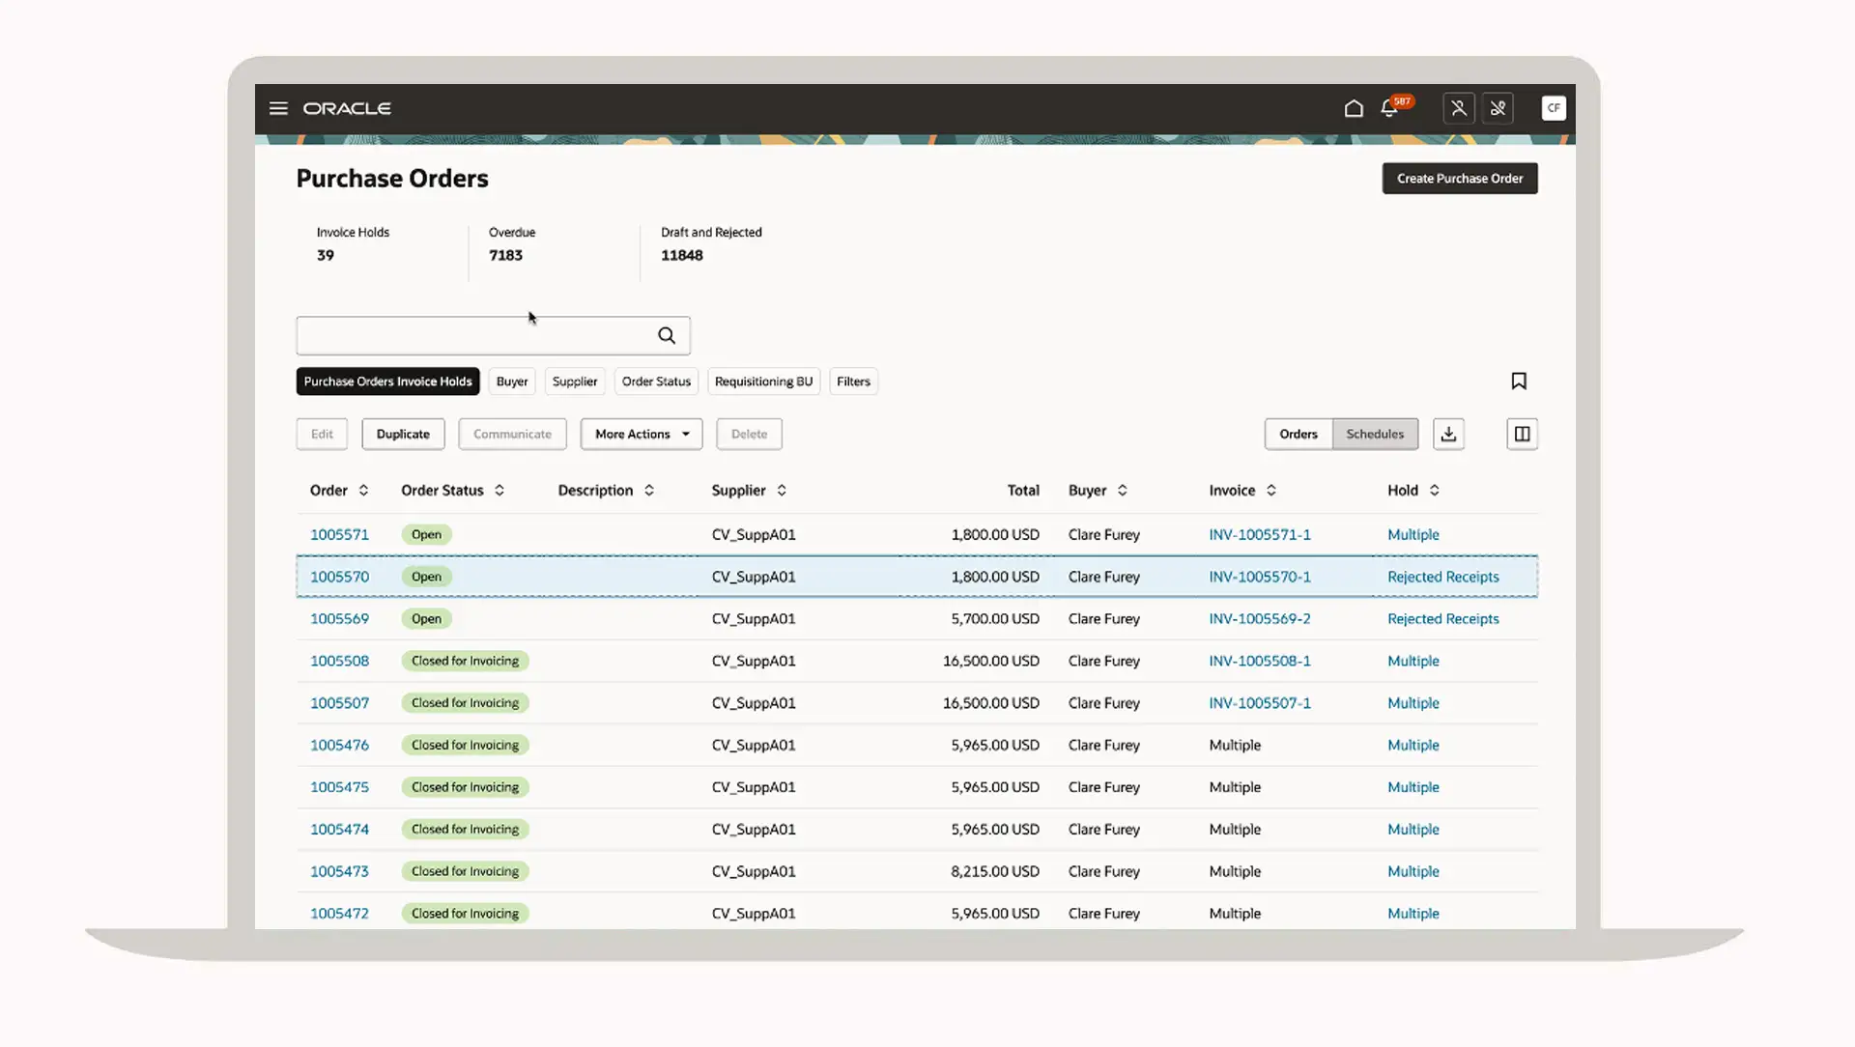Open notifications bell with 587 badge
The height and width of the screenshot is (1047, 1855).
1389,108
